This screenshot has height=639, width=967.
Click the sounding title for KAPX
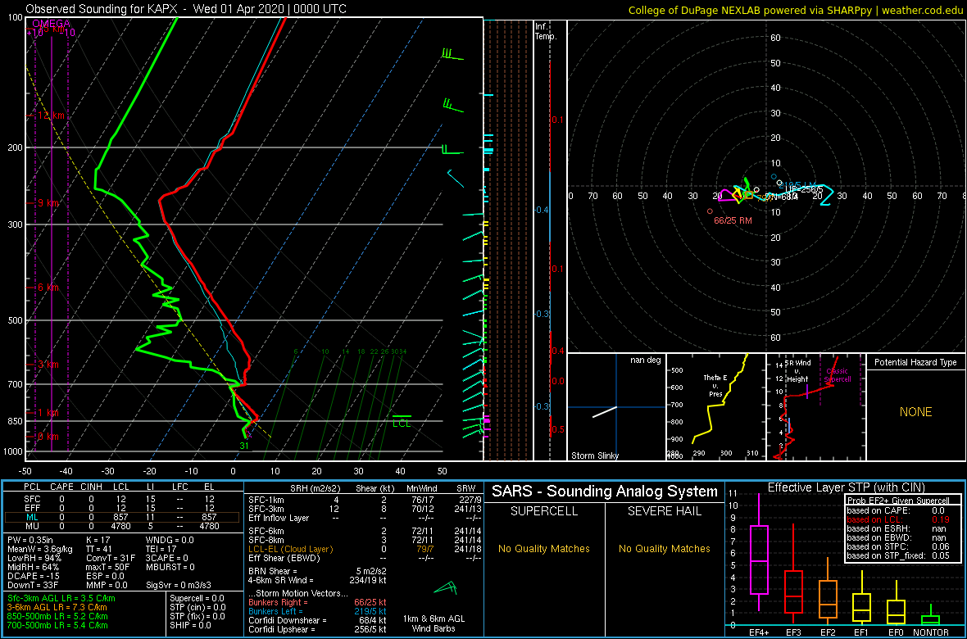click(x=186, y=9)
